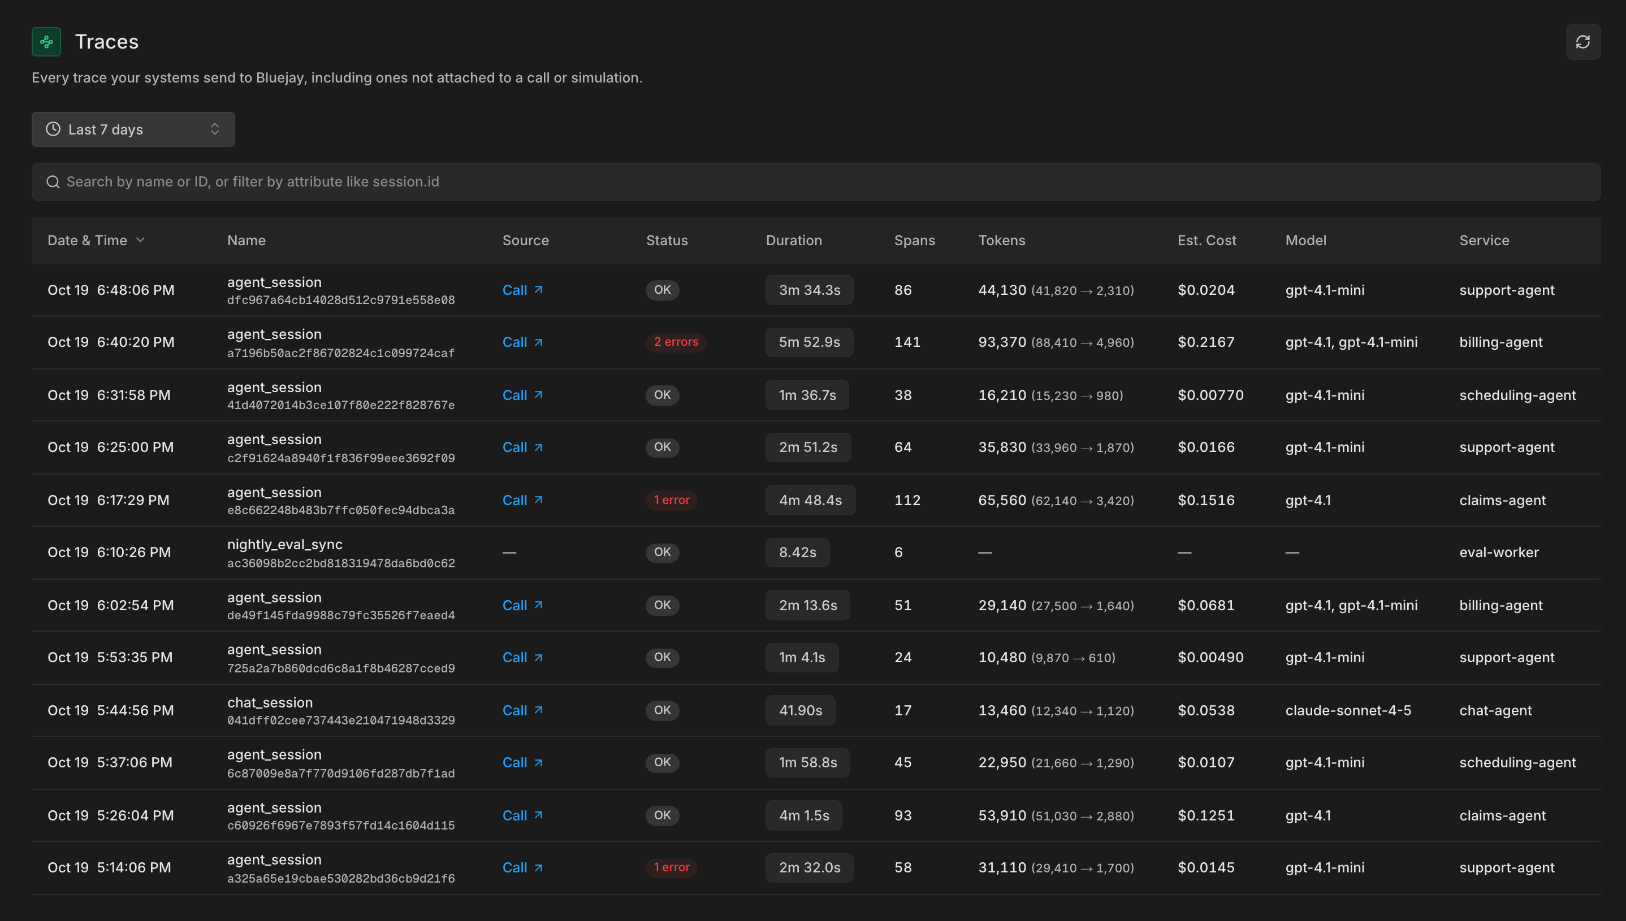Click the chat-agent service cell
1626x921 pixels.
click(1495, 710)
